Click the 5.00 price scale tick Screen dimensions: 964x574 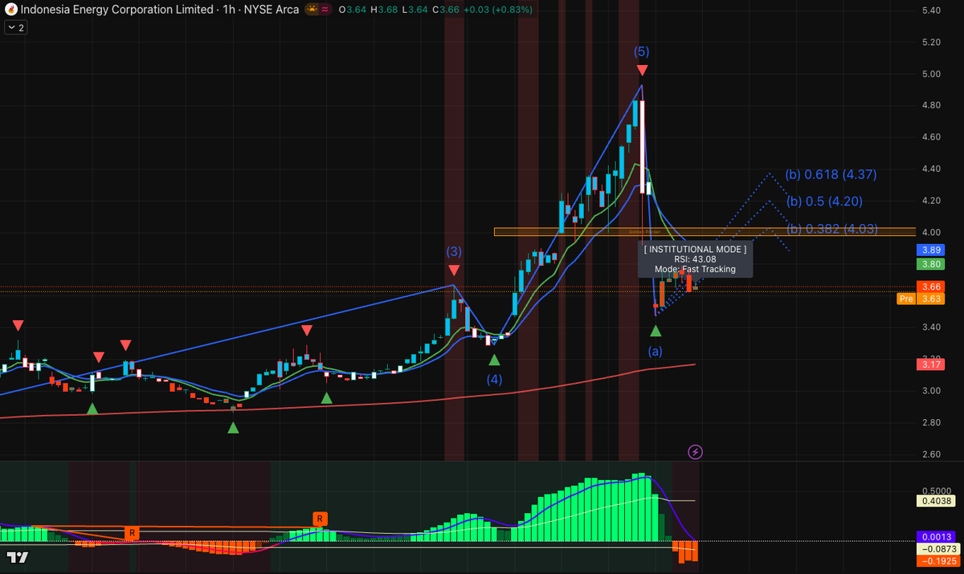pos(932,74)
